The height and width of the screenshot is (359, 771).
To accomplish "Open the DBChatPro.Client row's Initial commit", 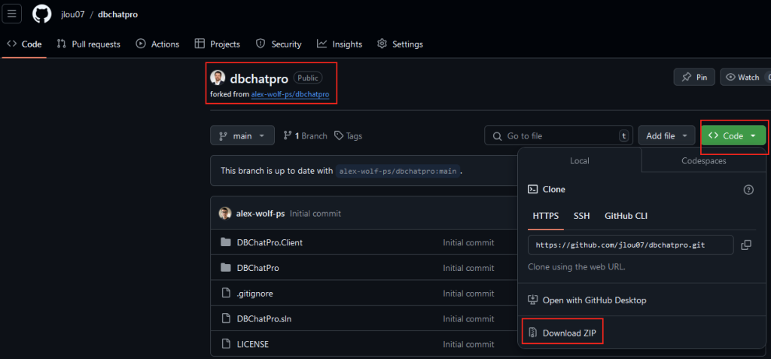I will [x=468, y=242].
